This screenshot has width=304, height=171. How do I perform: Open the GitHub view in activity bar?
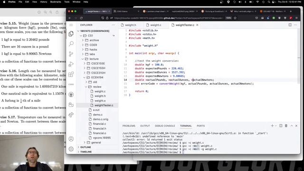click(x=71, y=95)
